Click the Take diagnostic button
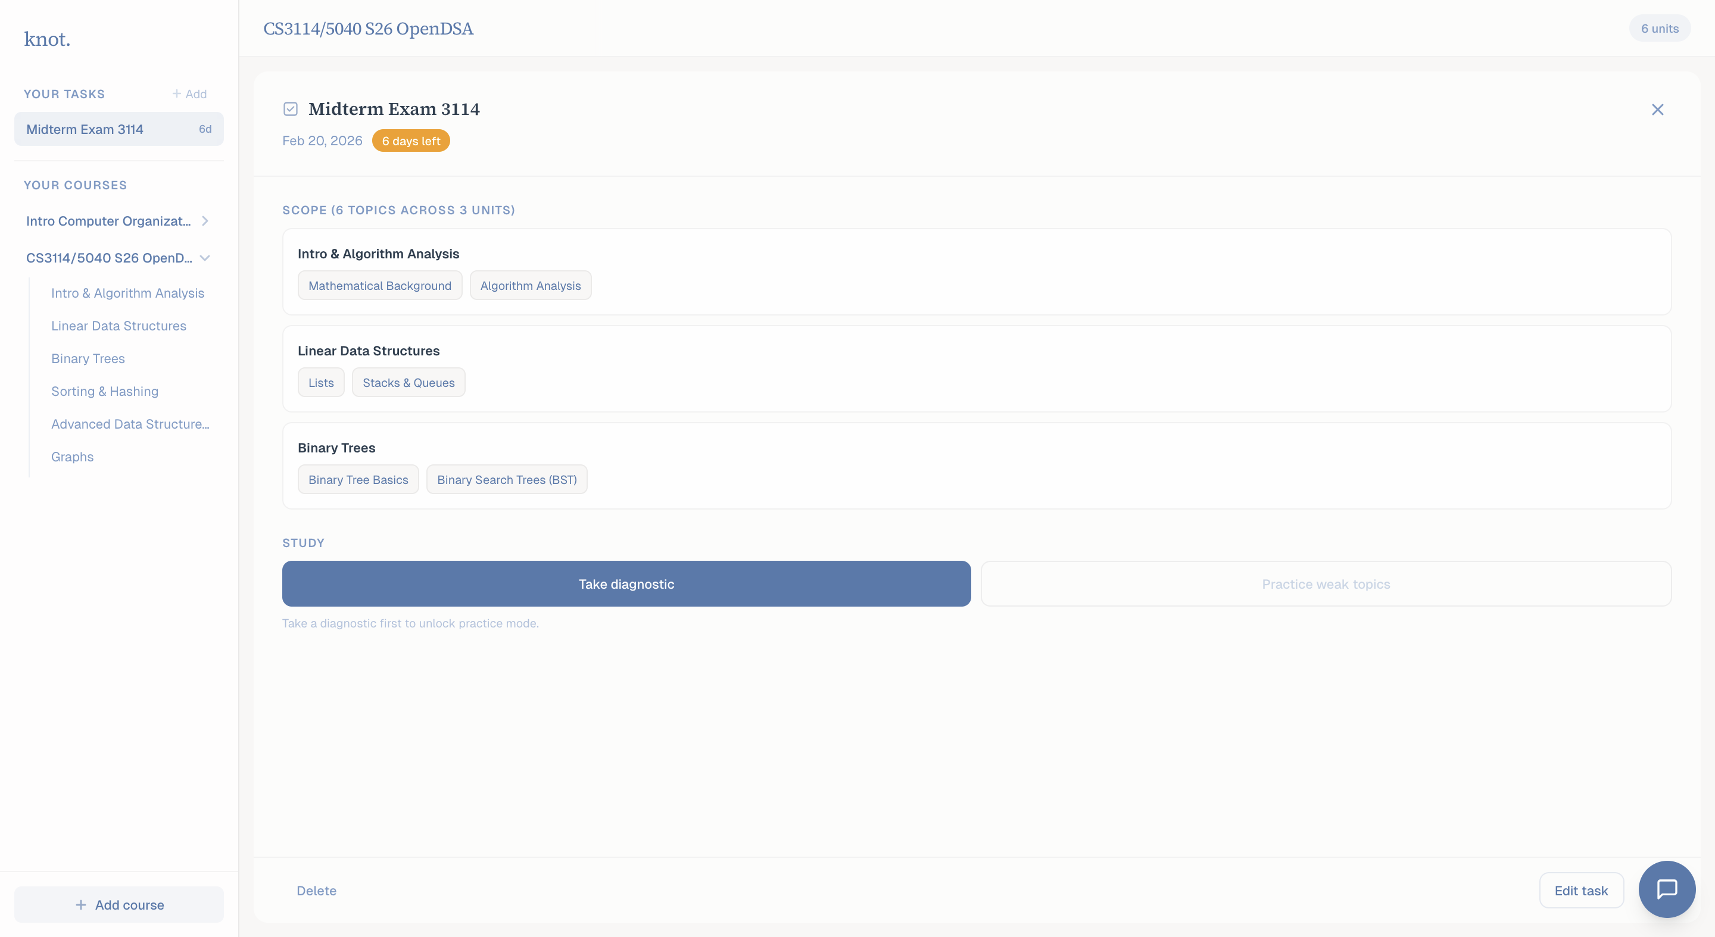Image resolution: width=1715 pixels, height=937 pixels. 626,583
